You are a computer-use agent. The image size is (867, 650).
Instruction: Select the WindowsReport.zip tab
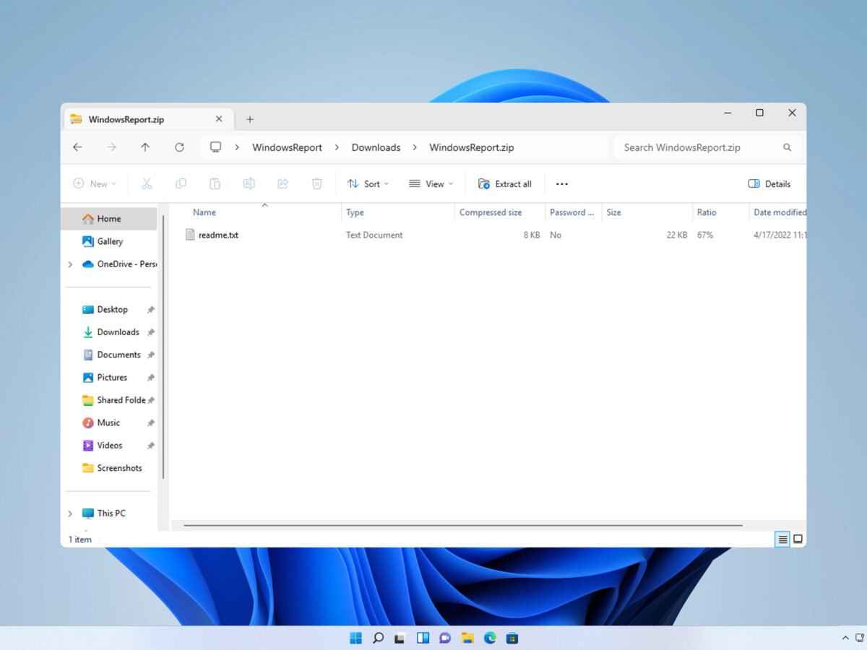point(147,119)
